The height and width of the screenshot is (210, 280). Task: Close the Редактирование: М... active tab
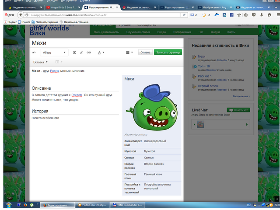tap(117, 7)
